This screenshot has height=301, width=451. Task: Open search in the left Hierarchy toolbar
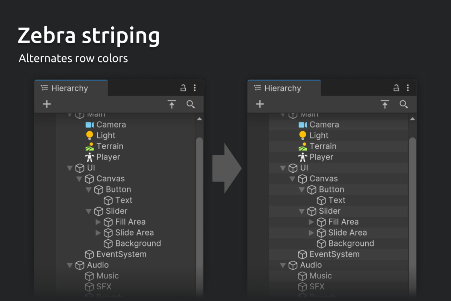click(191, 104)
